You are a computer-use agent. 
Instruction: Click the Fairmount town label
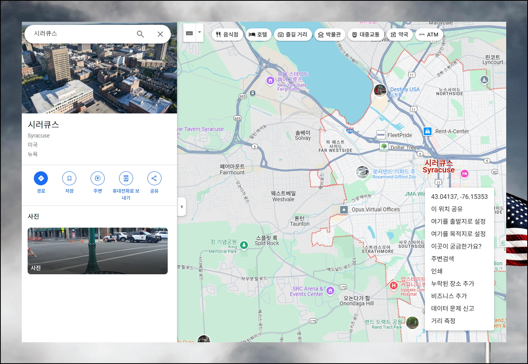(x=232, y=169)
